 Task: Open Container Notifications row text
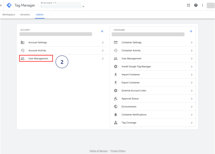click(134, 115)
